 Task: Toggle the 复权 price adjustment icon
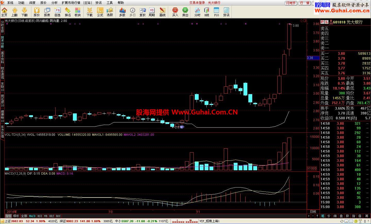click(142, 12)
